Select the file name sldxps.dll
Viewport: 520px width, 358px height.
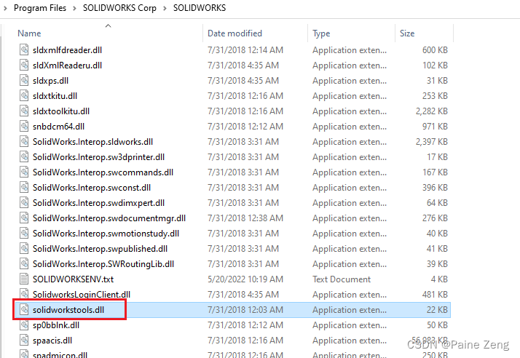click(50, 81)
